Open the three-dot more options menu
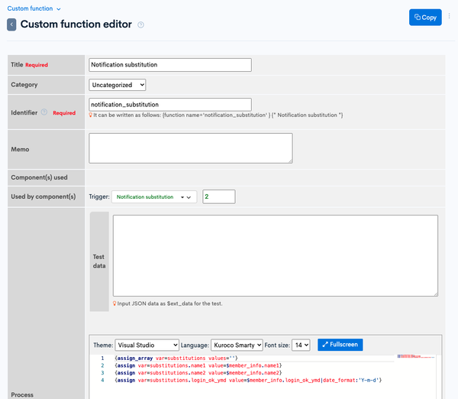 tap(450, 16)
